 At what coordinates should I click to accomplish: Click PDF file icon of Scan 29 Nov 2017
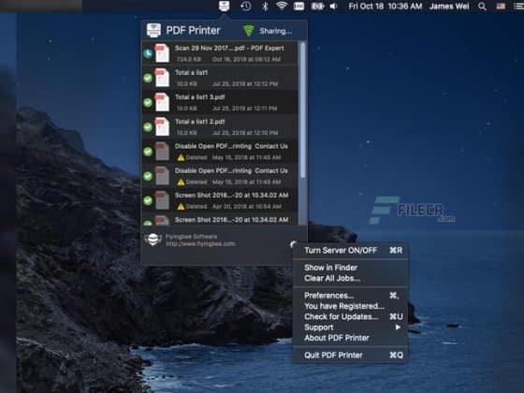click(162, 53)
